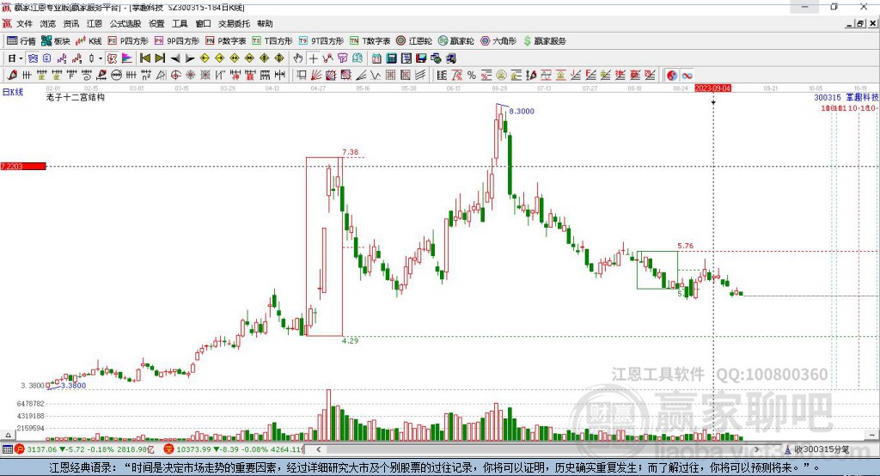Image resolution: width=880 pixels, height=476 pixels.
Task: Switch to K线 chart view
Action: click(x=89, y=41)
